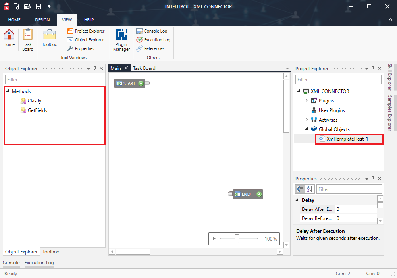Open the document tabs dropdown arrow

coord(287,69)
